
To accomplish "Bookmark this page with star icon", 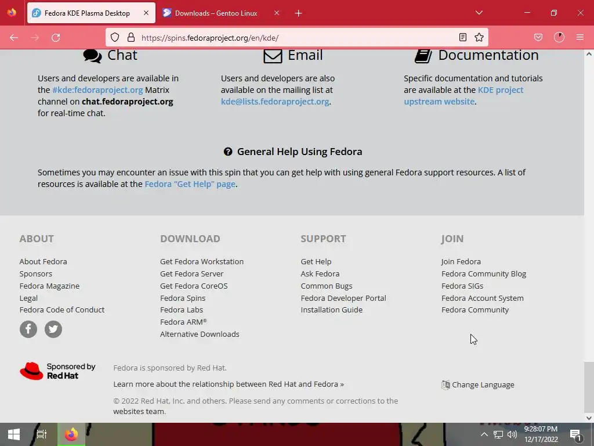I will pyautogui.click(x=479, y=37).
